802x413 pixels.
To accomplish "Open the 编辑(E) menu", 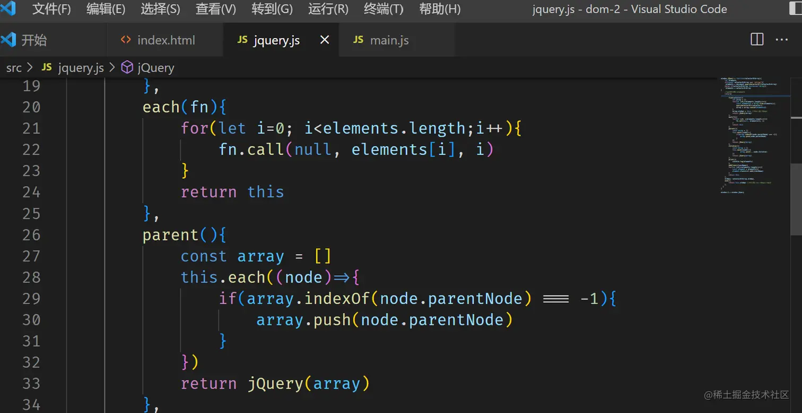I will coord(106,9).
